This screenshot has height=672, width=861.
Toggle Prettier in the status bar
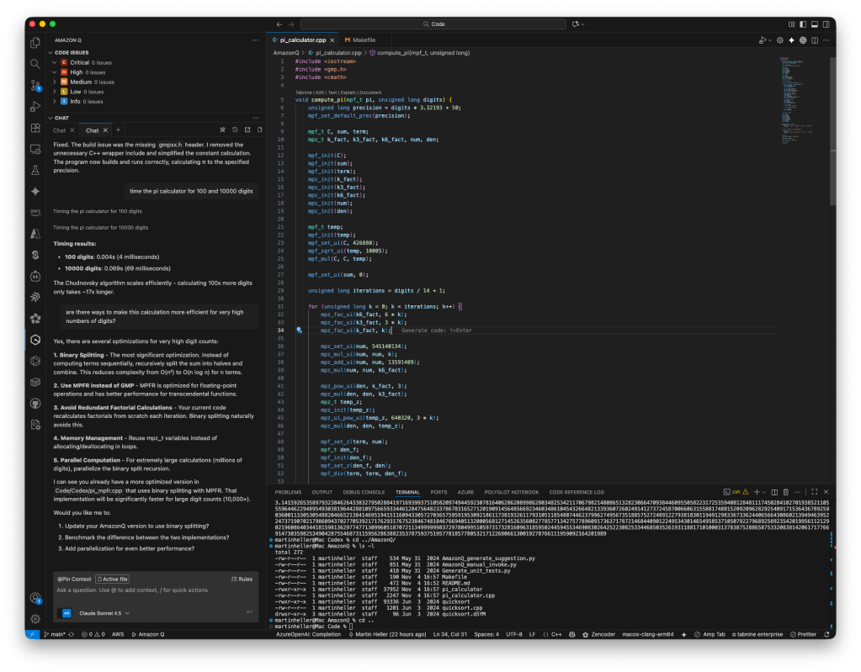(805, 634)
